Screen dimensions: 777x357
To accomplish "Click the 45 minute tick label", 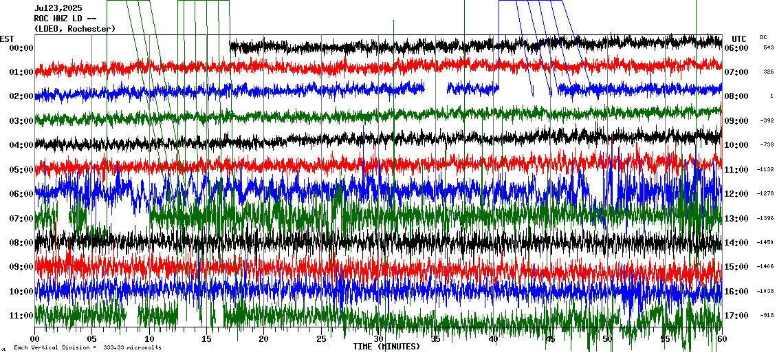I will click(550, 339).
